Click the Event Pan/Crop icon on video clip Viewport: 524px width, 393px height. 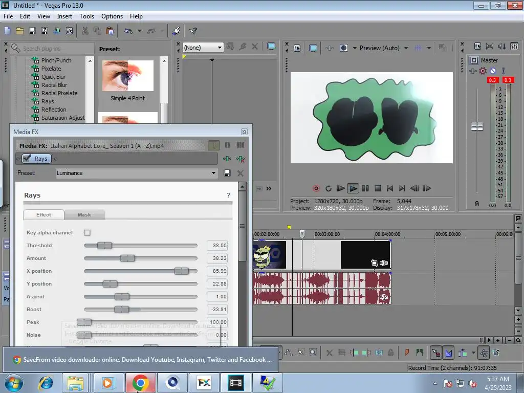(374, 263)
